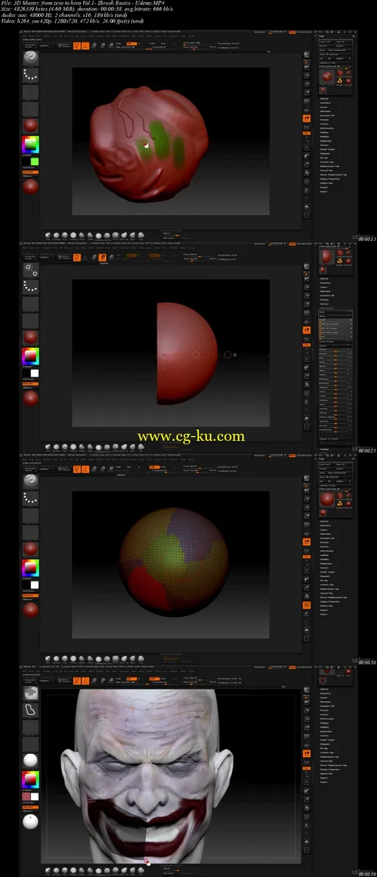This screenshot has height=877, width=377.
Task: Expand Deformation subpalette in red sculpt frame
Action: pyautogui.click(x=327, y=128)
